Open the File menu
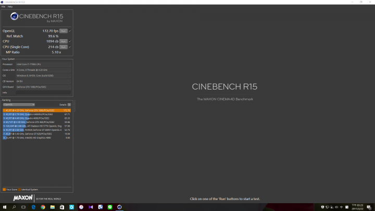The height and width of the screenshot is (211, 375). [3, 7]
